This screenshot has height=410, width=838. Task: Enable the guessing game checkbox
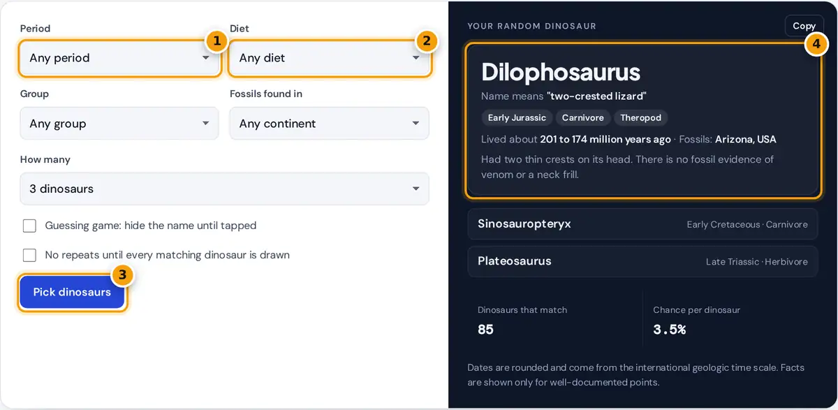(x=29, y=226)
